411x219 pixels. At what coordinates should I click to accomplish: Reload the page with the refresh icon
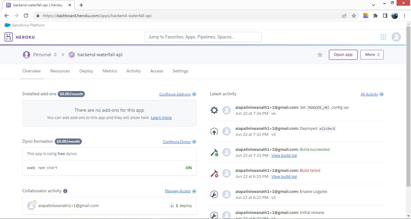(x=26, y=16)
